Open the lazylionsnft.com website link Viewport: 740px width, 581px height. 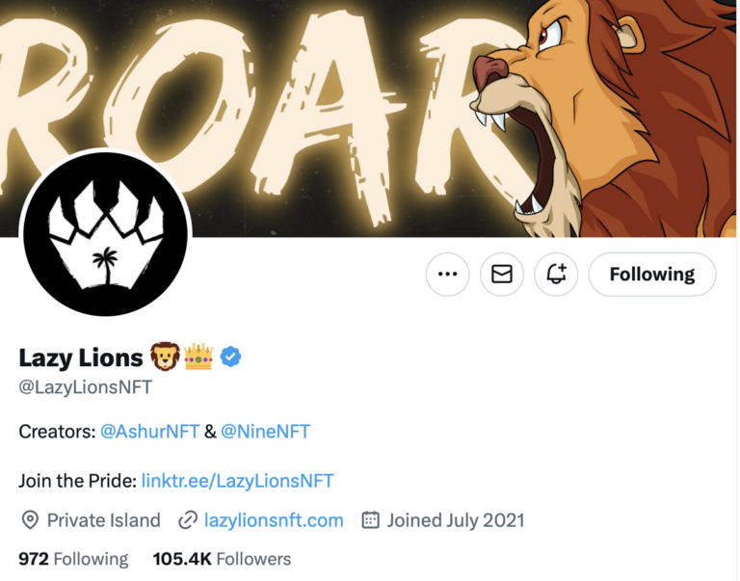point(274,520)
